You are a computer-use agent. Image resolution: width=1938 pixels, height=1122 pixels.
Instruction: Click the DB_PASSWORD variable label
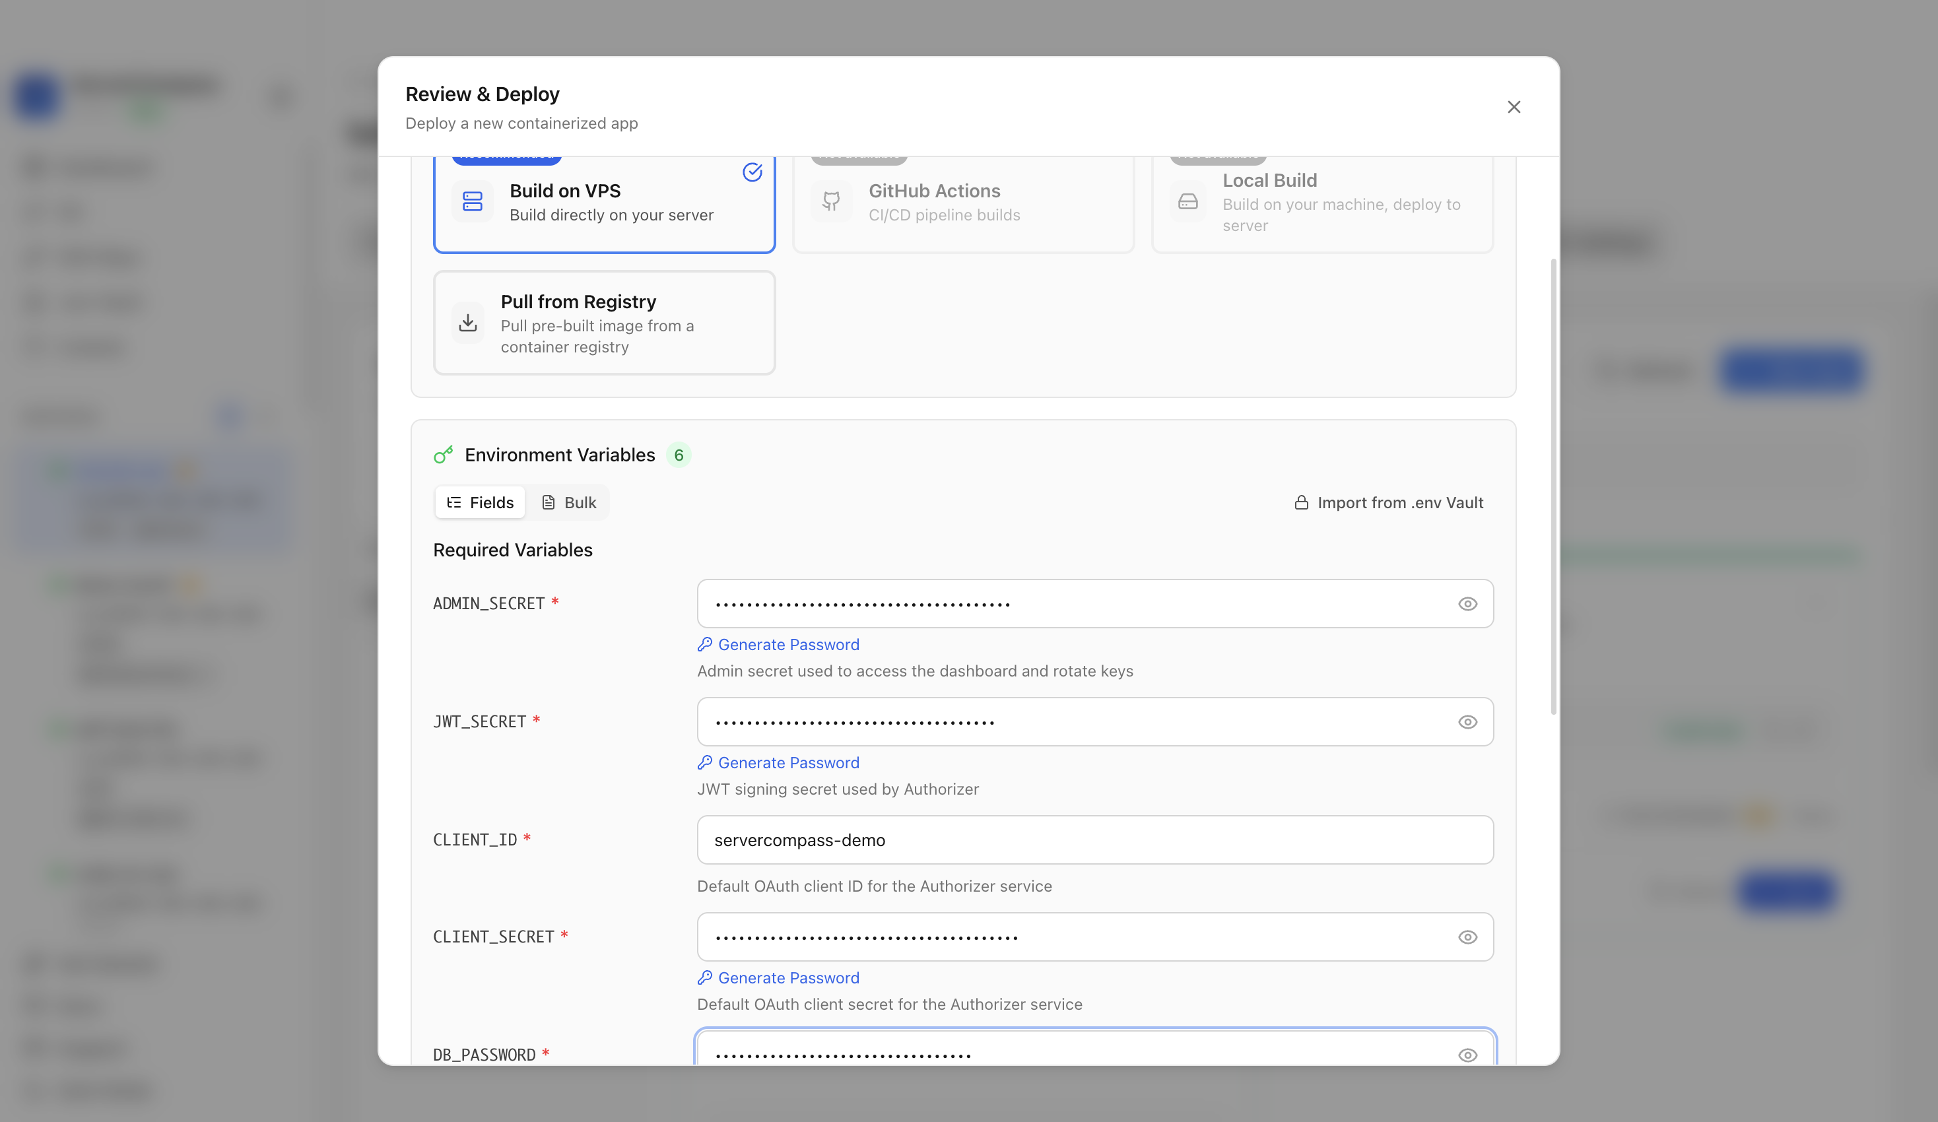(484, 1054)
